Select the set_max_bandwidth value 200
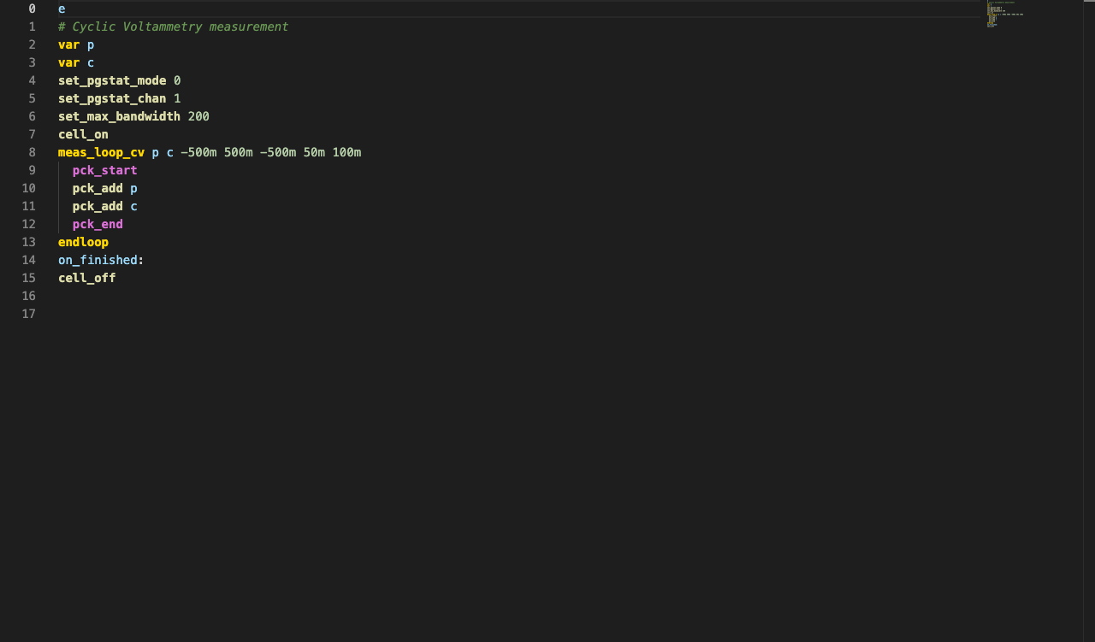Viewport: 1095px width, 642px height. [200, 116]
